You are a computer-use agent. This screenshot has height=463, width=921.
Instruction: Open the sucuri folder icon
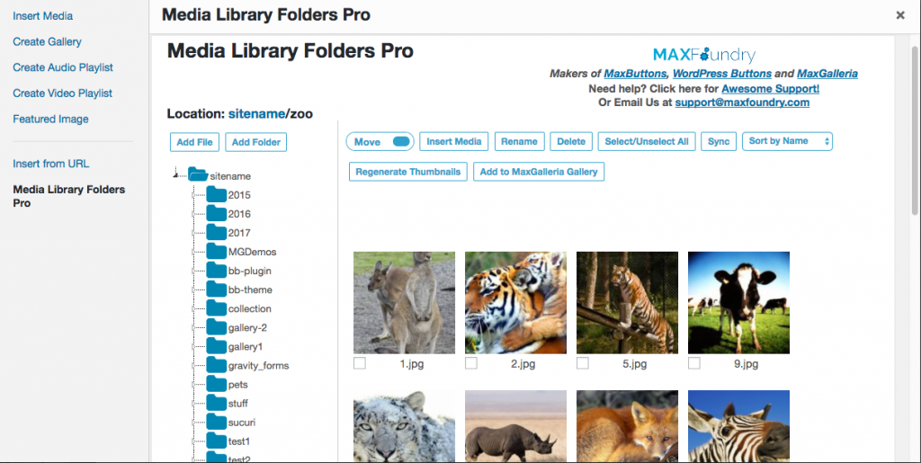217,422
